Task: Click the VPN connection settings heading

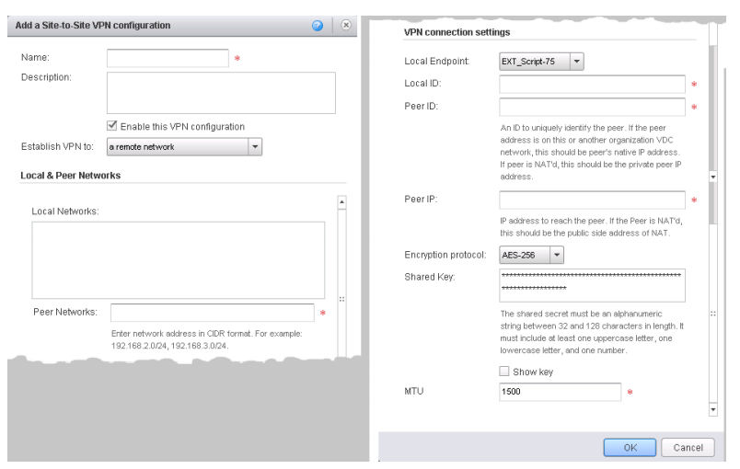Action: click(457, 32)
